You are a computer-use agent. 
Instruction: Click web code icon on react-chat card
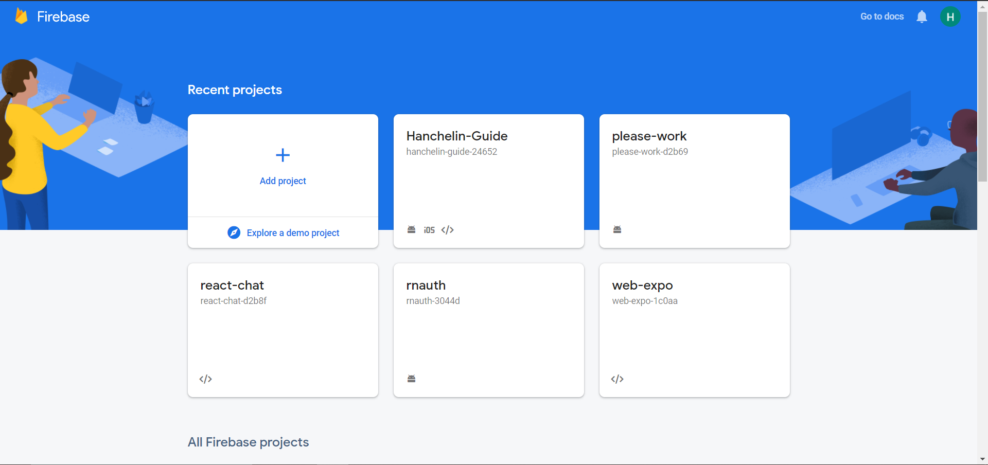click(206, 379)
